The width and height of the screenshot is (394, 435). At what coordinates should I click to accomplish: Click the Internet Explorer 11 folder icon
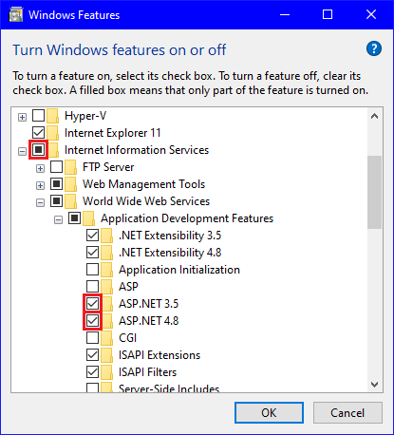[x=53, y=133]
